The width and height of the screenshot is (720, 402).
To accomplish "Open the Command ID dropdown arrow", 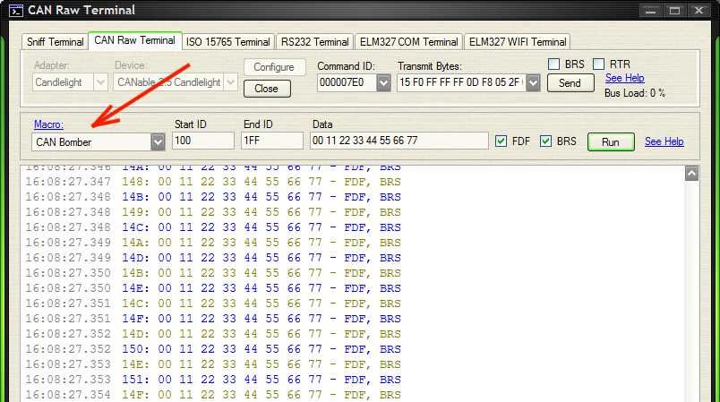I will [x=383, y=83].
